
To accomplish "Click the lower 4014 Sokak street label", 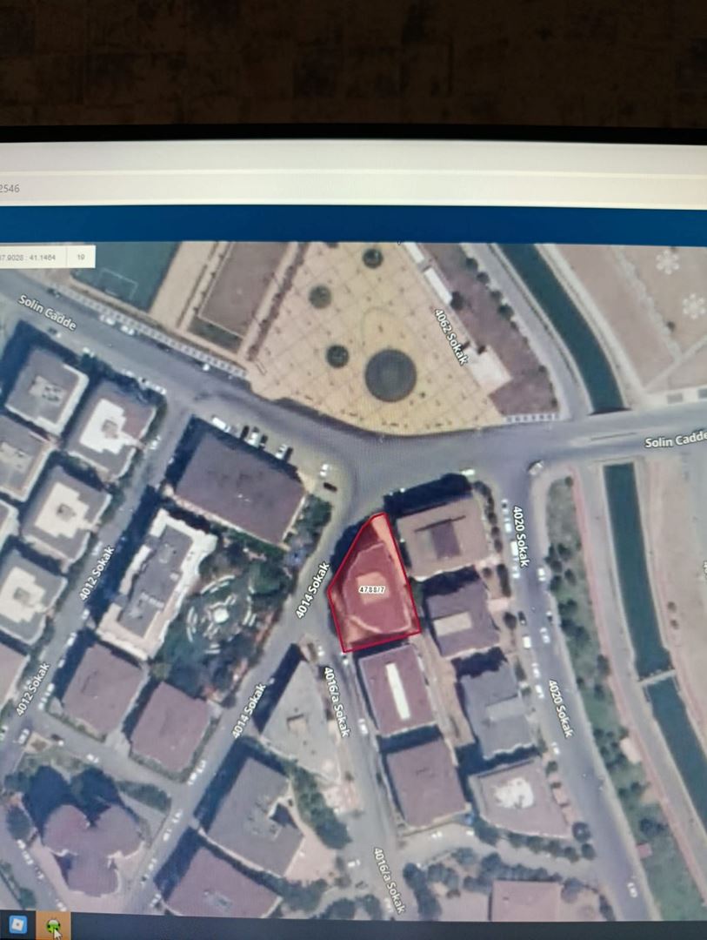I will (249, 710).
